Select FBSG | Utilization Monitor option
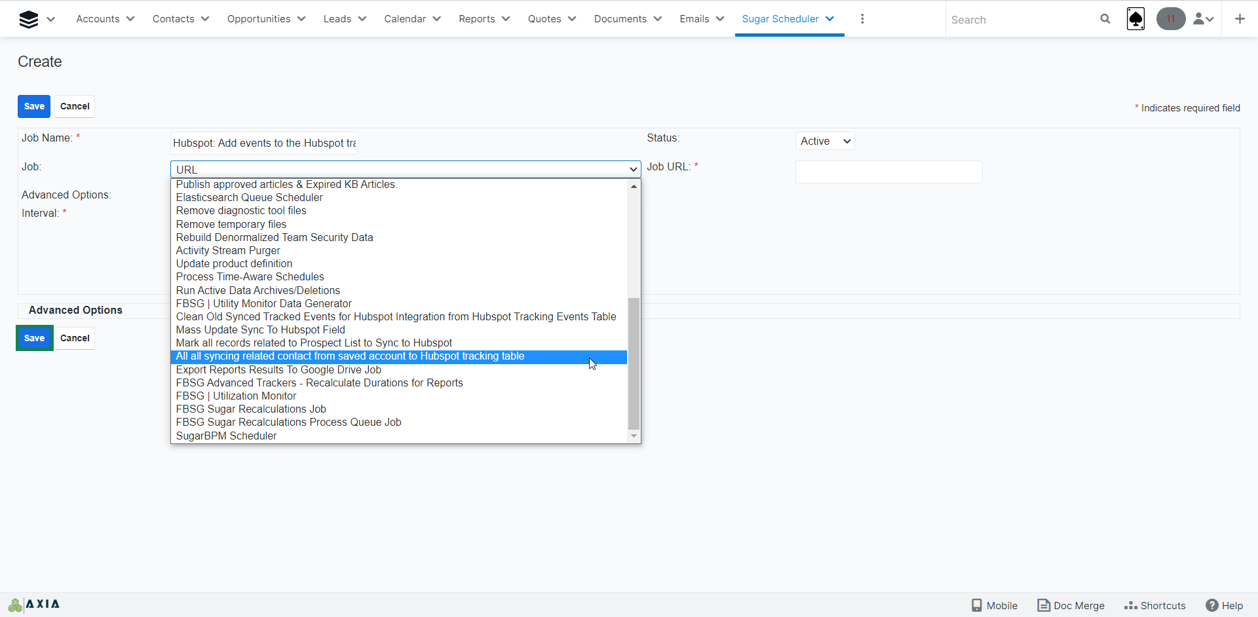 coord(399,396)
